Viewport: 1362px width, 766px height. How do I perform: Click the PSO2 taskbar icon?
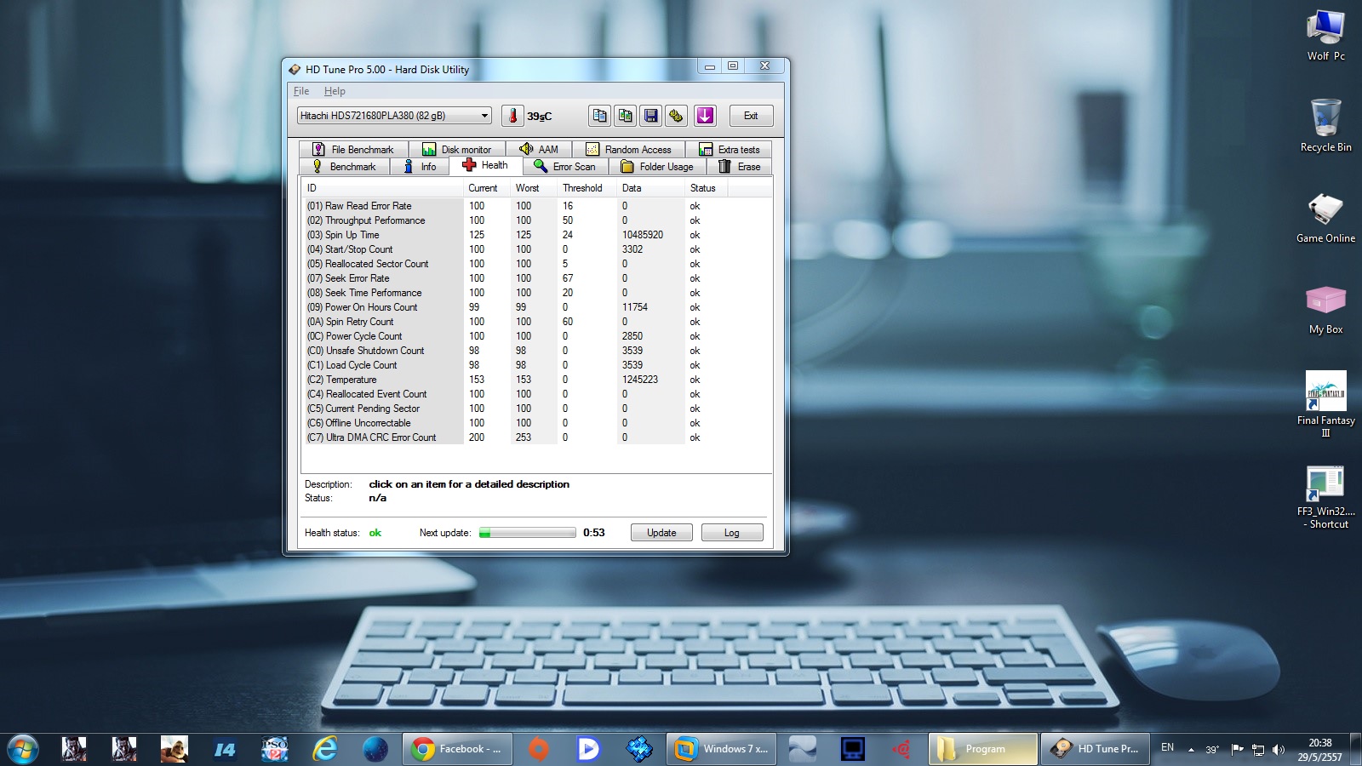tap(274, 749)
